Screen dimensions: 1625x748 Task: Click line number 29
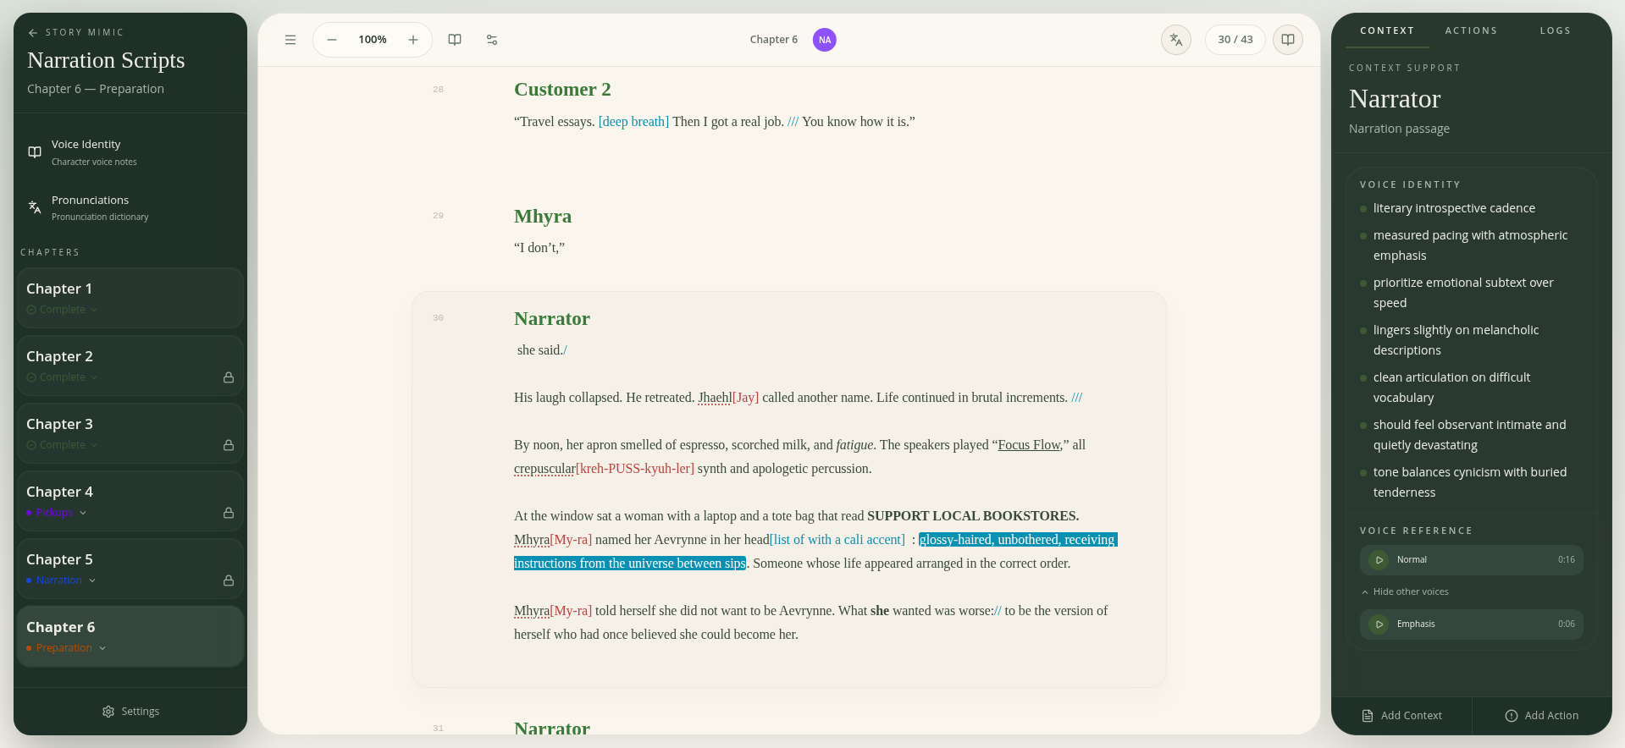[438, 216]
